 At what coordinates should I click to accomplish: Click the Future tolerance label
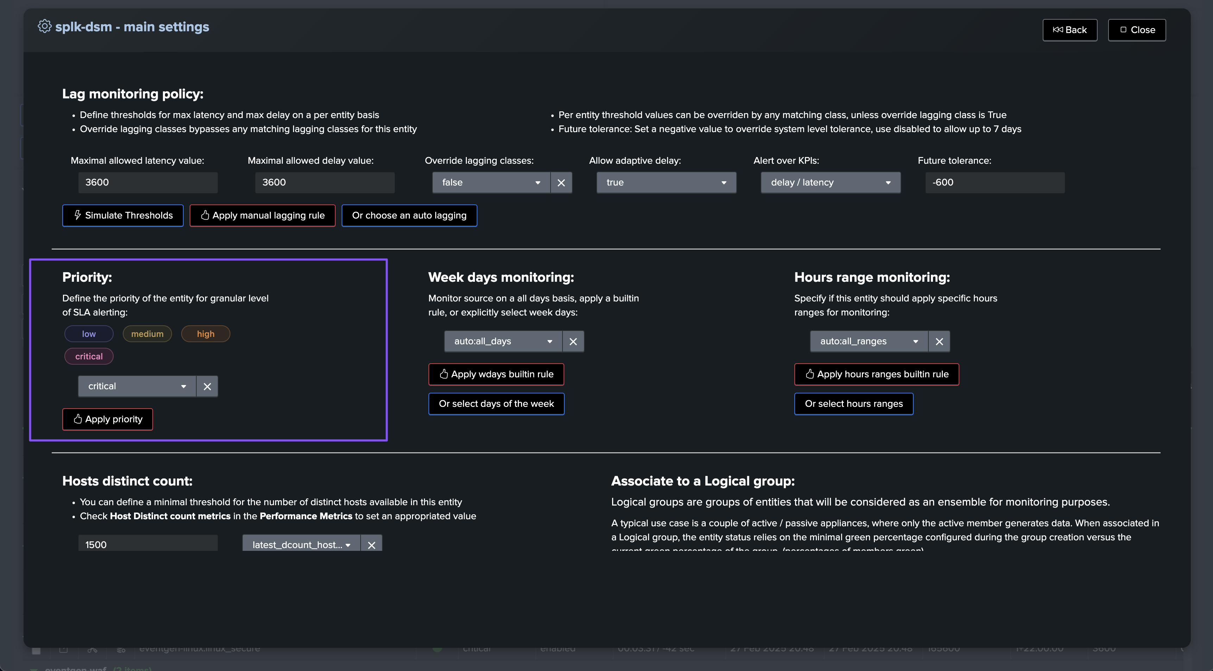click(954, 161)
